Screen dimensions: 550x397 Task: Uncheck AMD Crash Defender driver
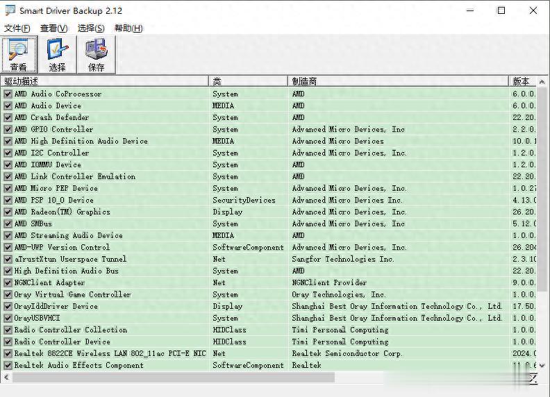(x=8, y=117)
